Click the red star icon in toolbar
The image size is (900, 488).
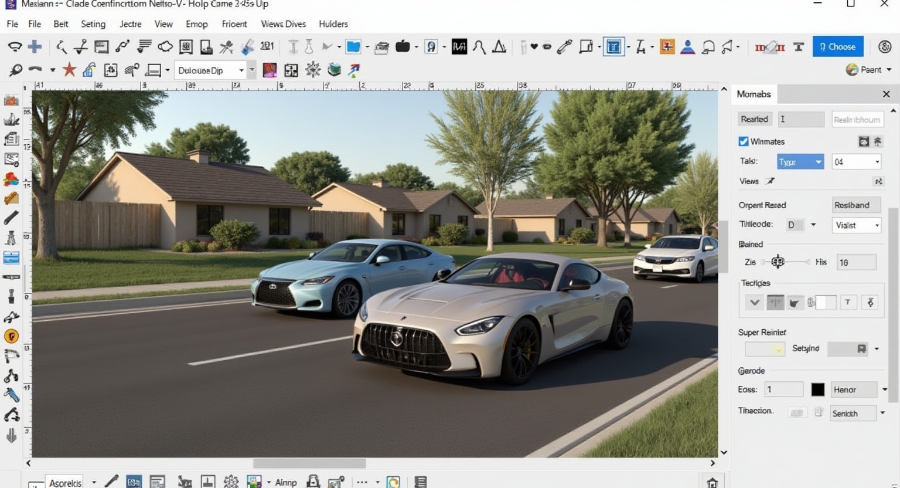pyautogui.click(x=69, y=70)
